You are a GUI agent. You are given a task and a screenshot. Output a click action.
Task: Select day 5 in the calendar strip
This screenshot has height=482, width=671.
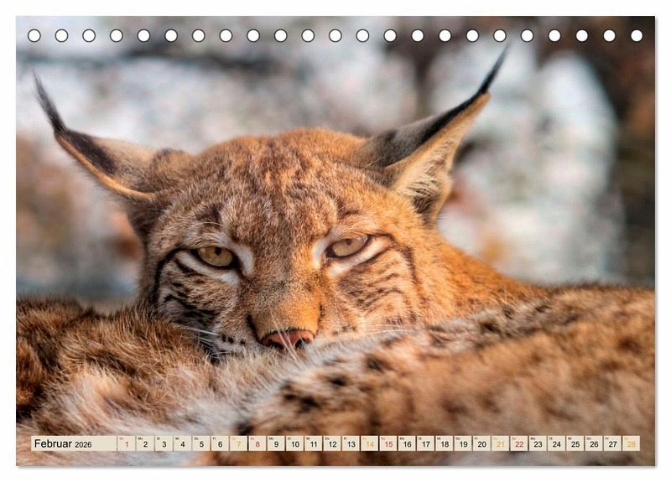[x=201, y=443]
